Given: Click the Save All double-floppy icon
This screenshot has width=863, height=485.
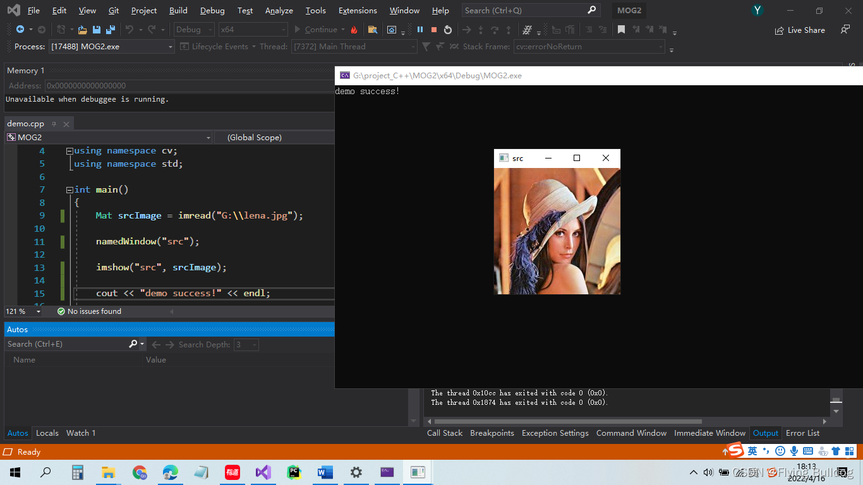Looking at the screenshot, I should coord(111,30).
